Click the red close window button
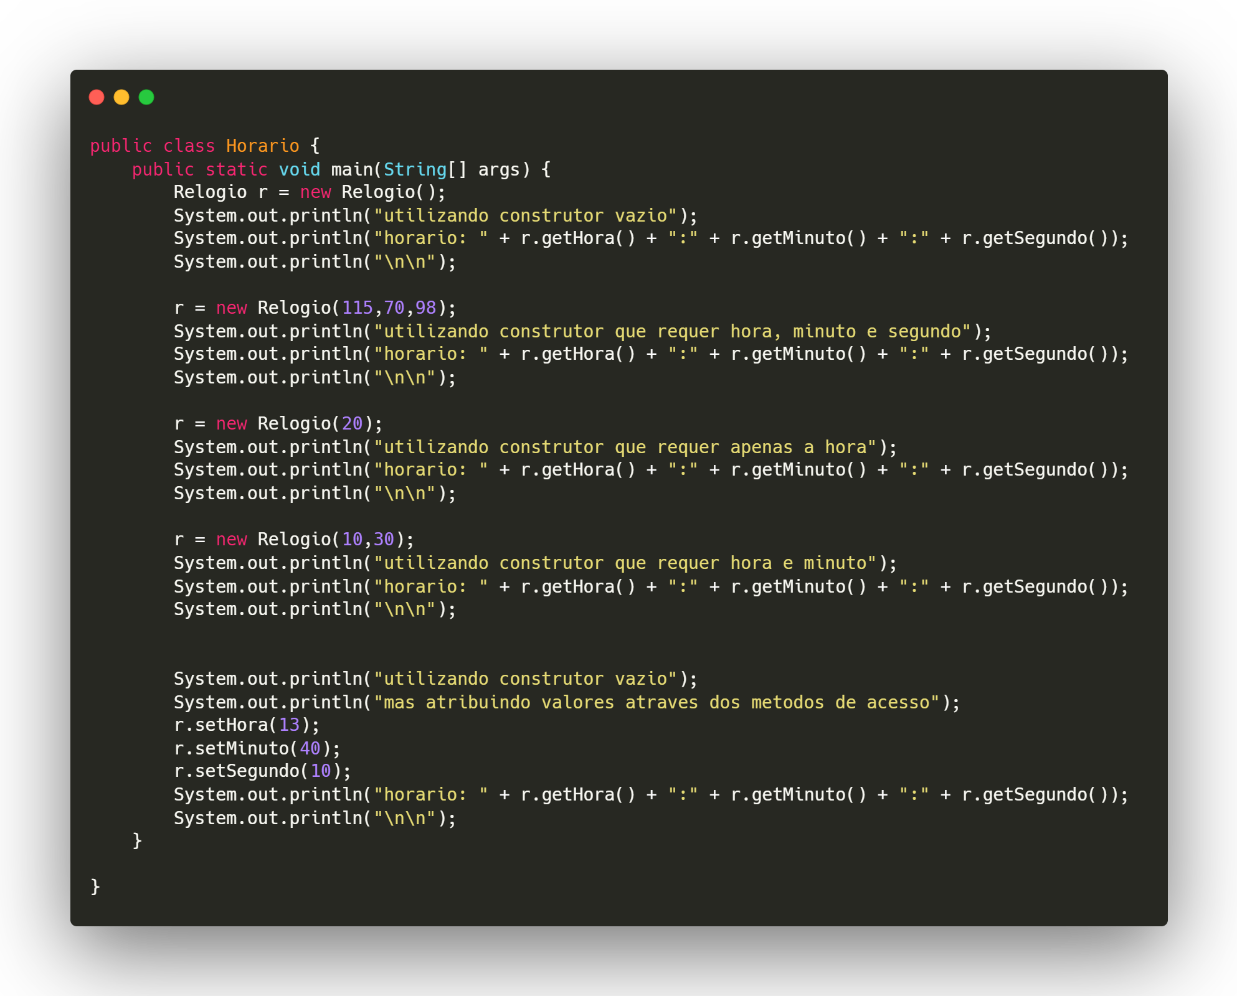Viewport: 1237px width, 996px height. [x=97, y=97]
